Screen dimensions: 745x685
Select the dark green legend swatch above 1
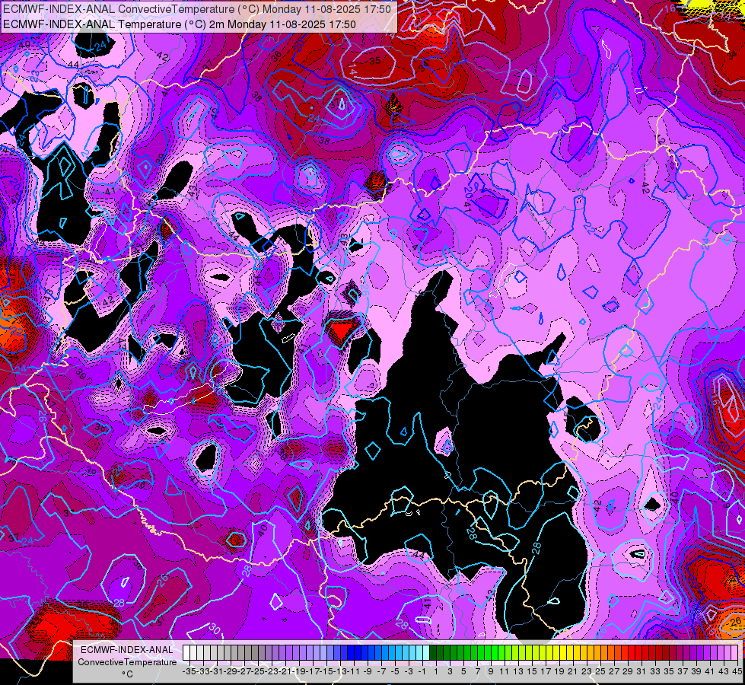433,653
